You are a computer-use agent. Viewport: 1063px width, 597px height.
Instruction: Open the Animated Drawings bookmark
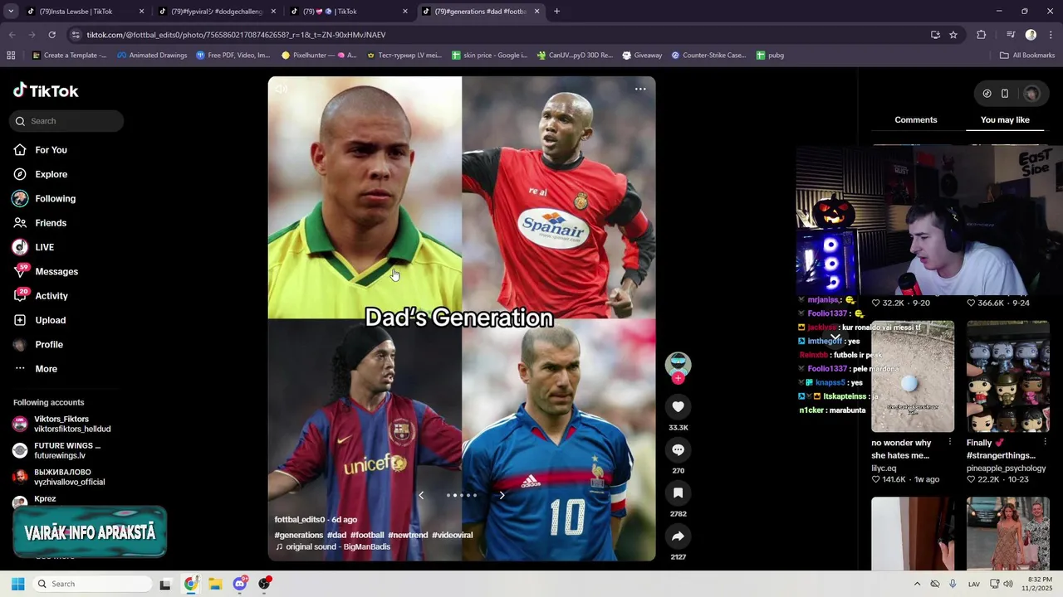(x=152, y=56)
